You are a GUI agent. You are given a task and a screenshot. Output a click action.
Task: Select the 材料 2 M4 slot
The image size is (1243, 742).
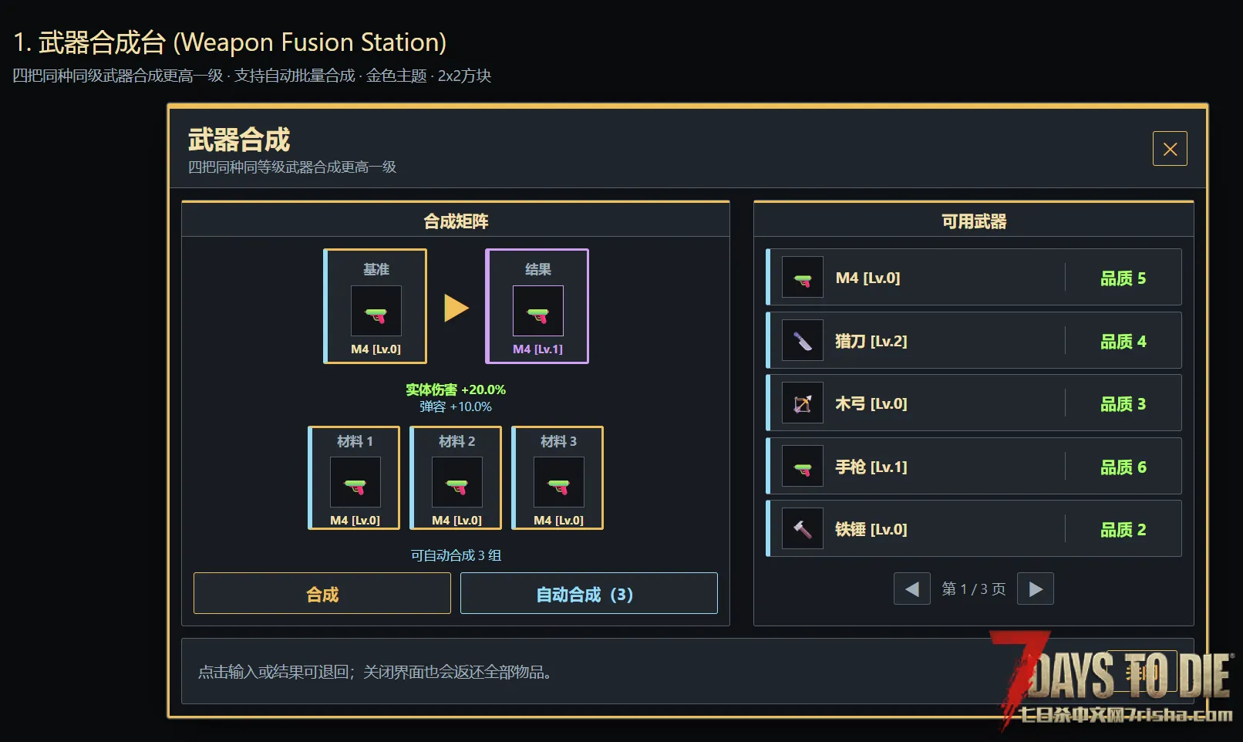tap(456, 478)
